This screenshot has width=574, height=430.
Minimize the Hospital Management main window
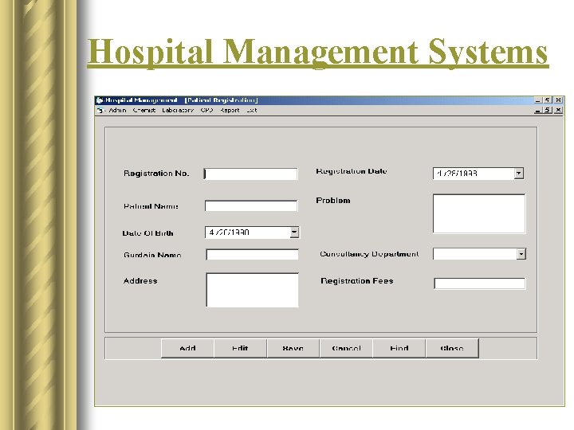pyautogui.click(x=538, y=100)
